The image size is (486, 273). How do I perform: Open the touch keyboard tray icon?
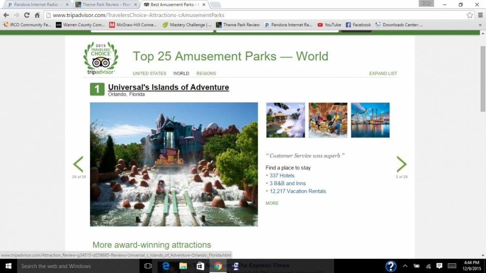tap(452, 266)
